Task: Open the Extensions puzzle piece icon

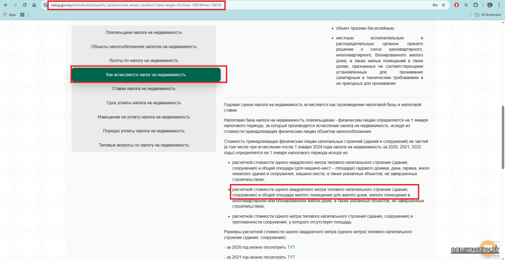Action: [476, 5]
